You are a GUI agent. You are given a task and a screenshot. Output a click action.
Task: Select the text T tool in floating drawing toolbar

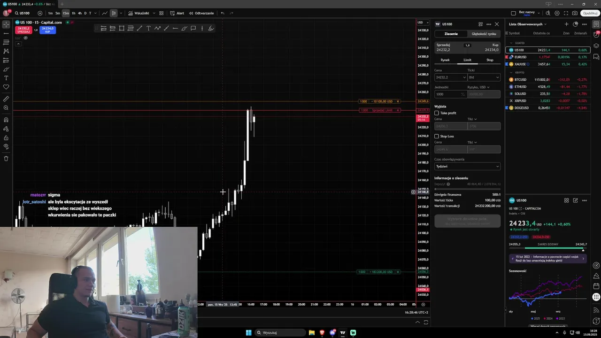point(148,28)
